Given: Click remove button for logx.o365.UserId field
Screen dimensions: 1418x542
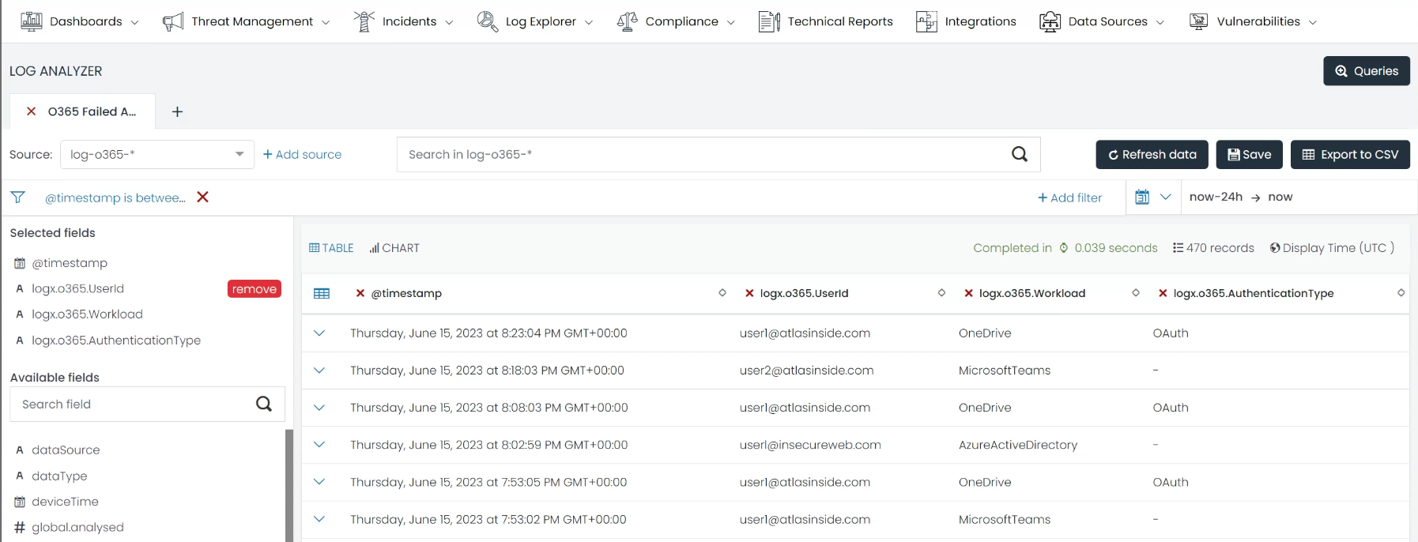Looking at the screenshot, I should tap(255, 289).
